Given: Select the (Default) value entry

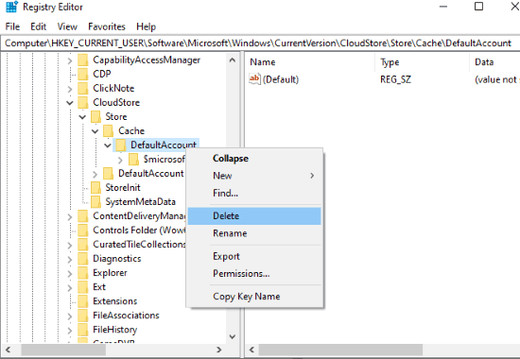Looking at the screenshot, I should (281, 79).
